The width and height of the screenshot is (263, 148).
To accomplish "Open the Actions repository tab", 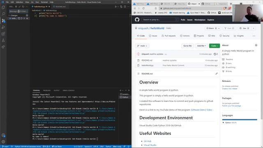I will coord(185,36).
